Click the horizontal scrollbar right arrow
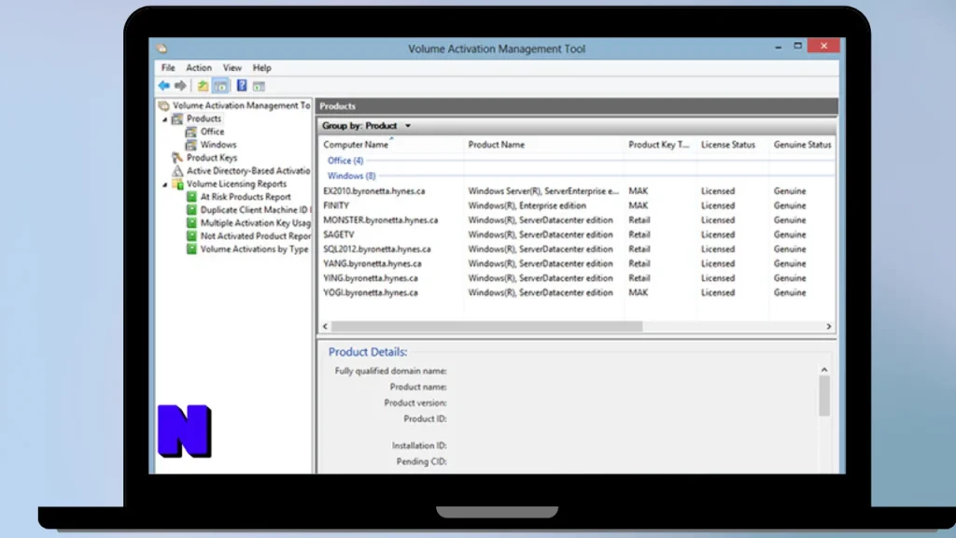This screenshot has height=538, width=956. point(829,326)
